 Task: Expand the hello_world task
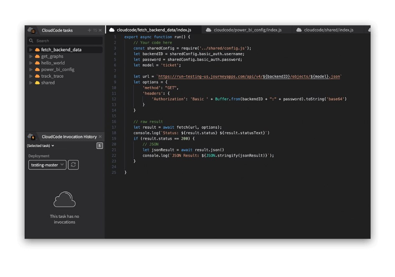click(x=31, y=63)
